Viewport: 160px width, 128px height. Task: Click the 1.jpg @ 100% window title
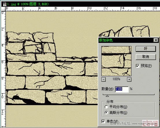(27, 4)
